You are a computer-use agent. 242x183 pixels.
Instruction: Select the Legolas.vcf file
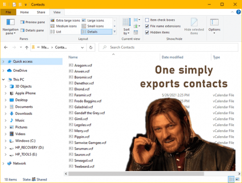[83, 125]
